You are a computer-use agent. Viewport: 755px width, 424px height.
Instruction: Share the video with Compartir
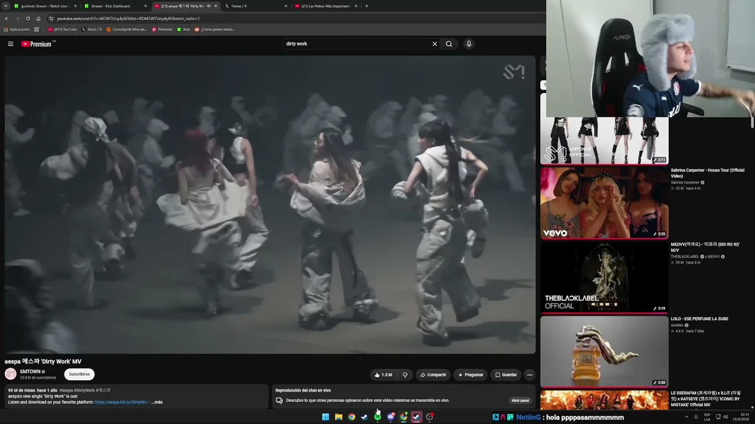(x=433, y=375)
